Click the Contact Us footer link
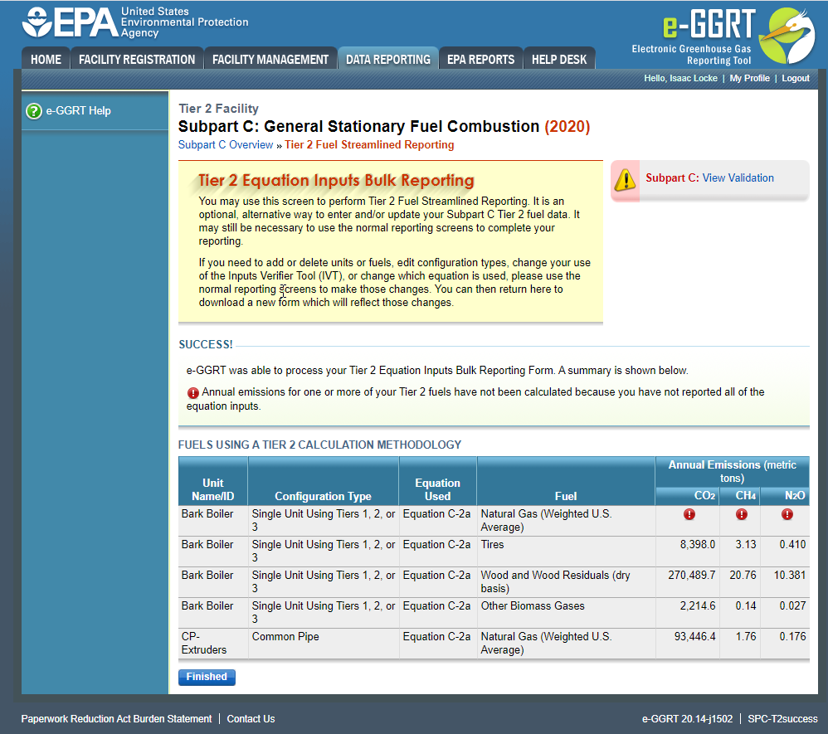 [251, 719]
